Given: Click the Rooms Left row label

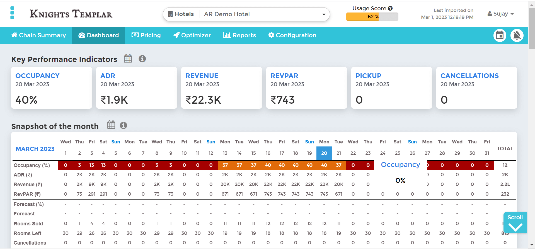Looking at the screenshot, I should 27,233.
